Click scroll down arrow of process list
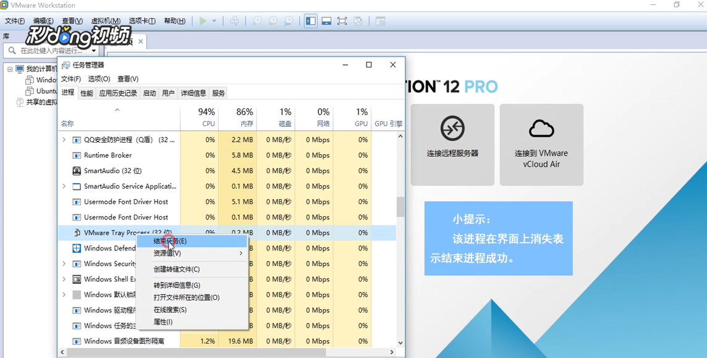707x358 pixels. coord(400,343)
